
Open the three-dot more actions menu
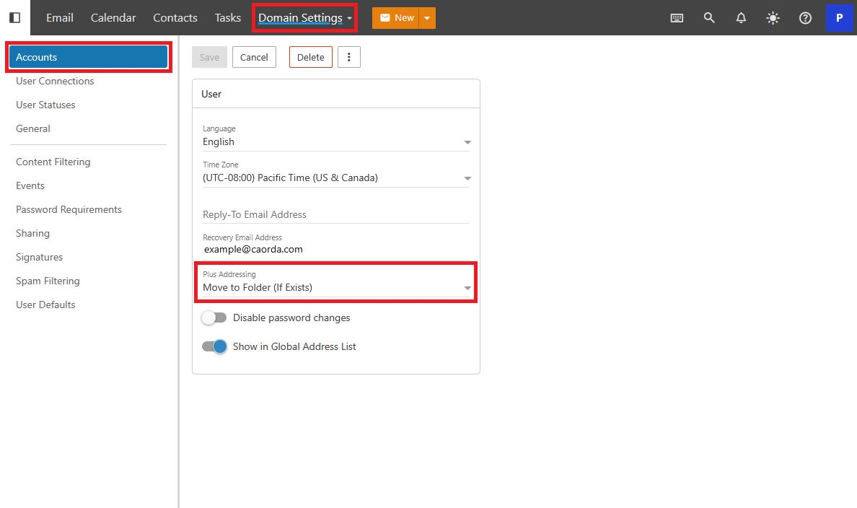(x=349, y=57)
